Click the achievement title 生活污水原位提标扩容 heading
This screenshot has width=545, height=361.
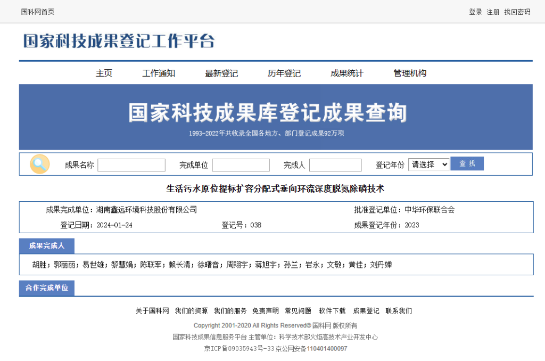click(275, 189)
